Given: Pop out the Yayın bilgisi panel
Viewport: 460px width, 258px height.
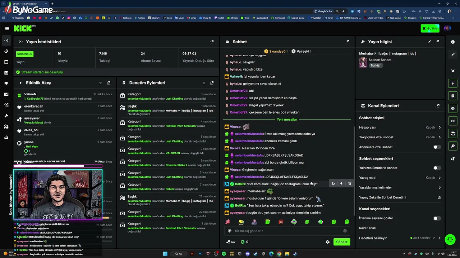Looking at the screenshot, I should [437, 42].
